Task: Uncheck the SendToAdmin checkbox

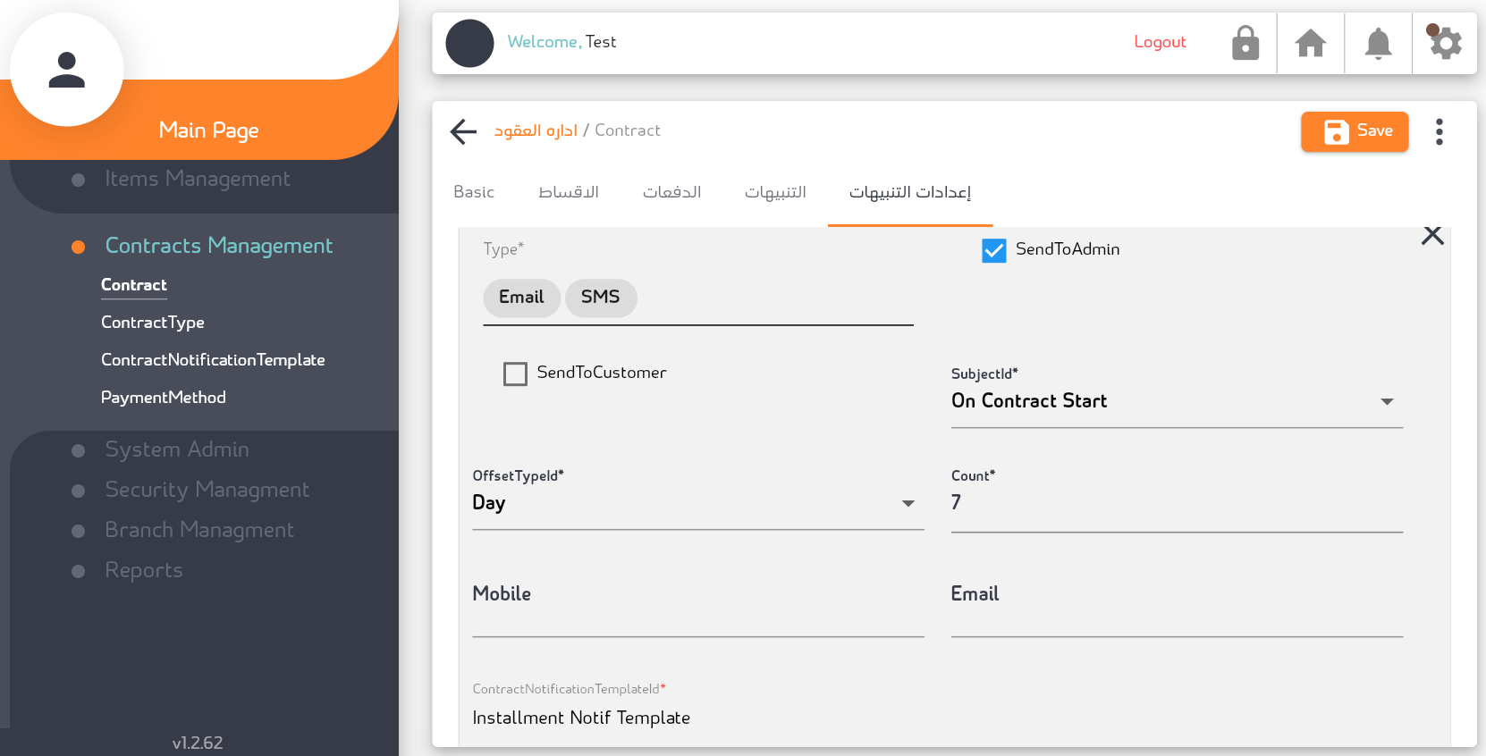Action: 993,250
